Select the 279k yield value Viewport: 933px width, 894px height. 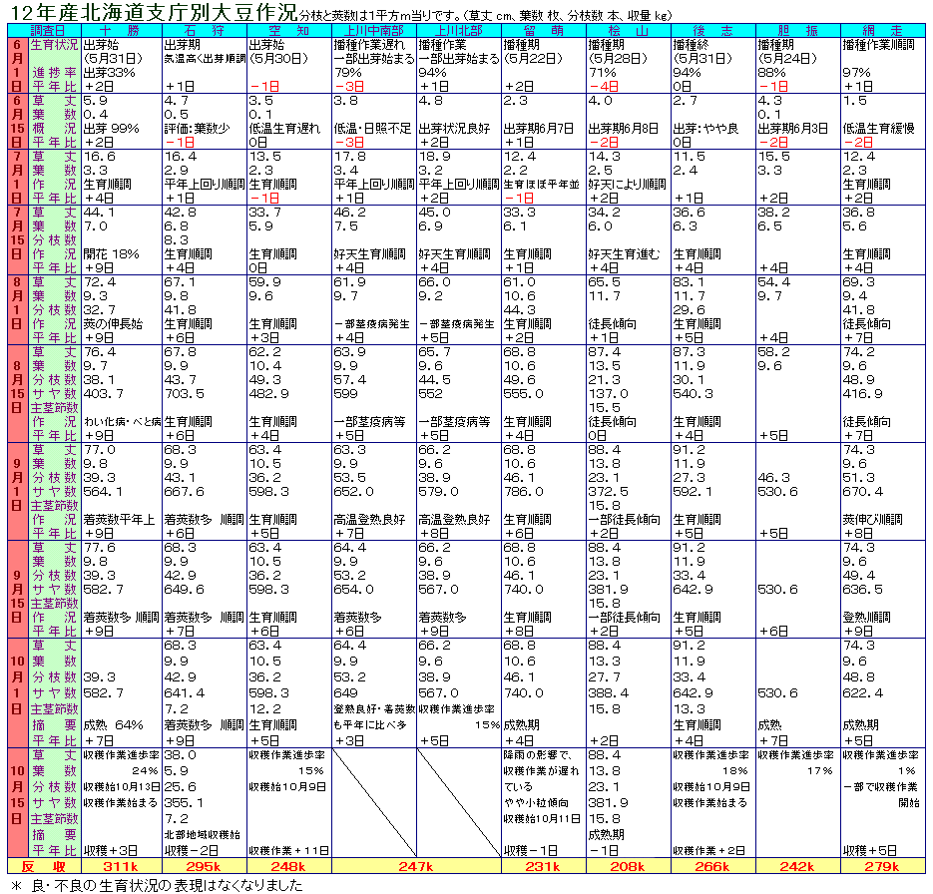point(882,866)
